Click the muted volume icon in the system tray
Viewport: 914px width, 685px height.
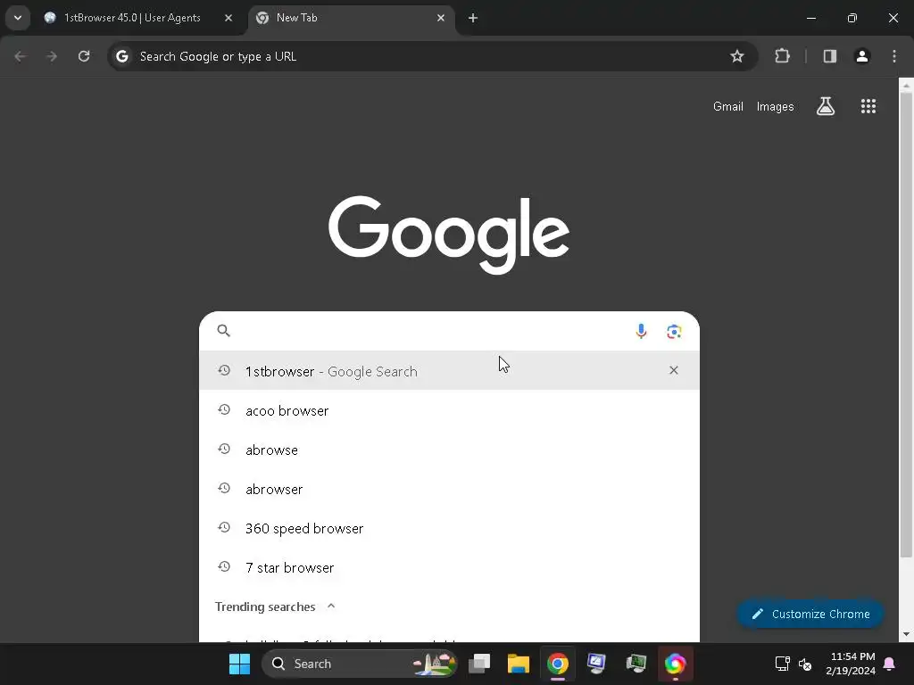[805, 664]
